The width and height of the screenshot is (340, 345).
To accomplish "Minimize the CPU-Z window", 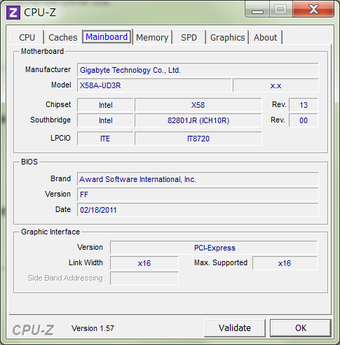I will (x=257, y=10).
